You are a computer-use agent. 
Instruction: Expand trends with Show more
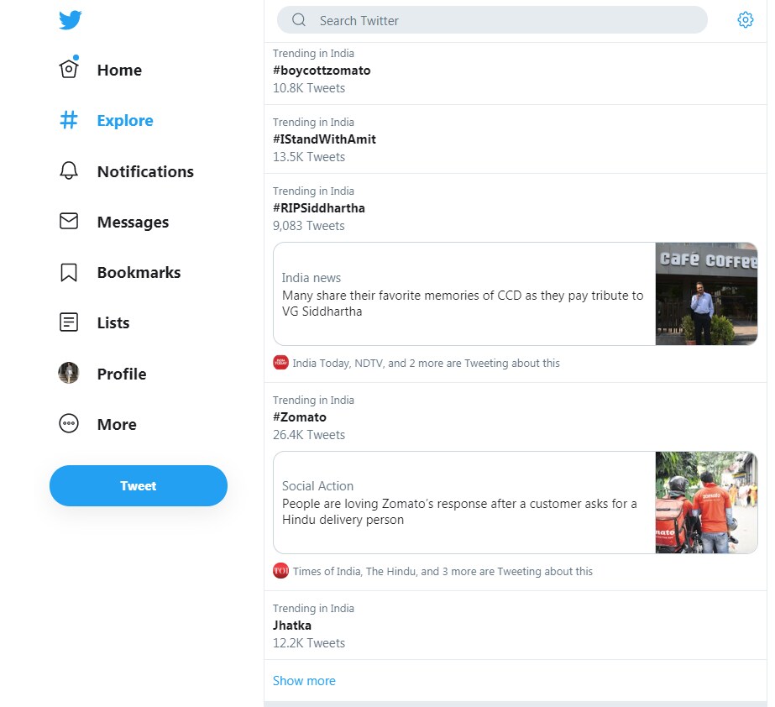pyautogui.click(x=304, y=681)
